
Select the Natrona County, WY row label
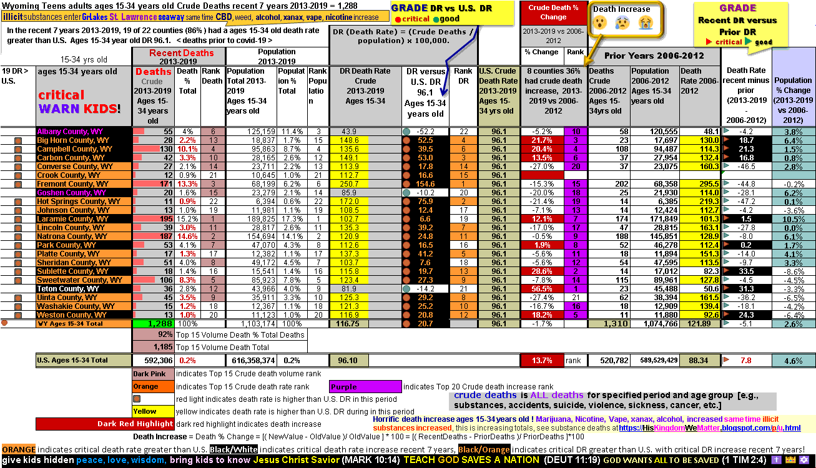click(84, 236)
